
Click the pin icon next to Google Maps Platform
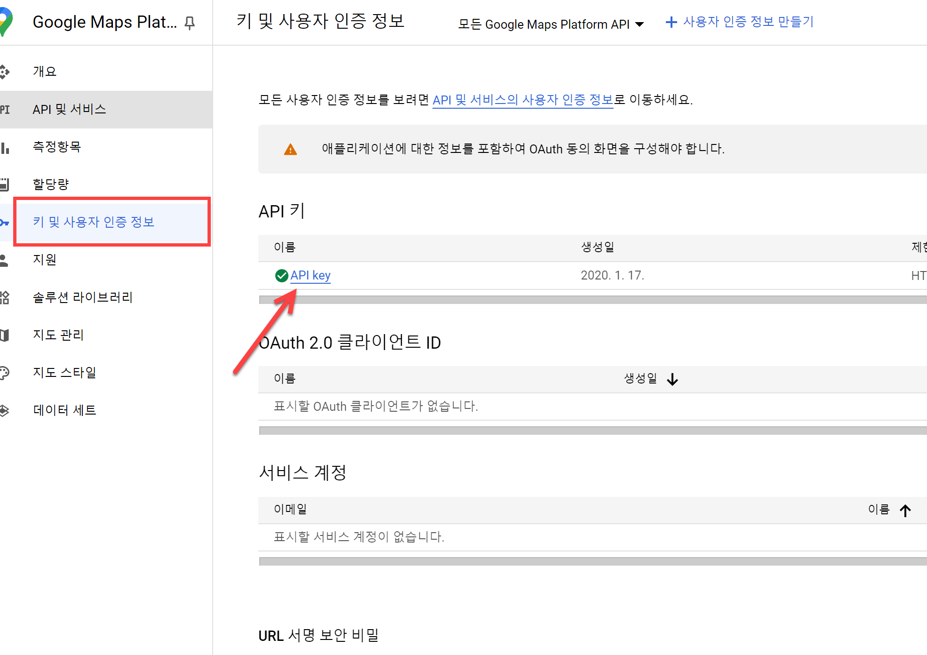[190, 23]
